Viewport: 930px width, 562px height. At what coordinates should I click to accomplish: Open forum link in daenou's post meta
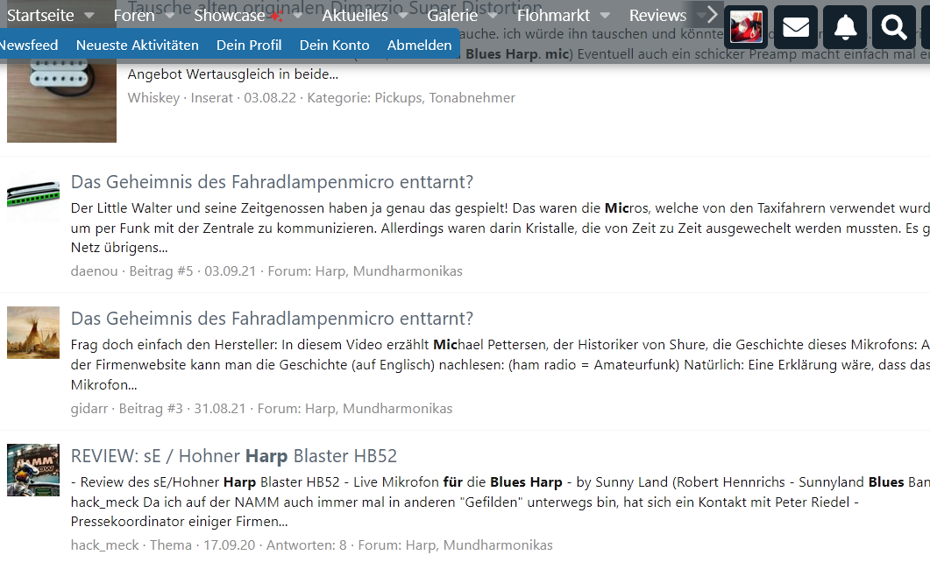click(x=388, y=271)
